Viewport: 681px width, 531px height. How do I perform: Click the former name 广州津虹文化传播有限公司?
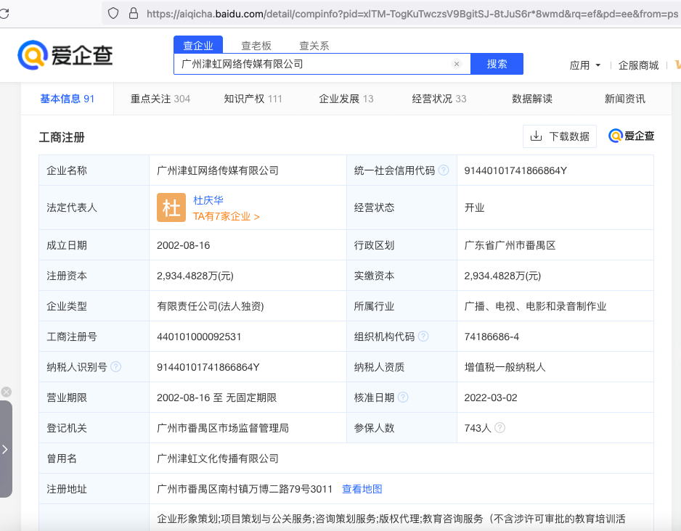coord(218,458)
